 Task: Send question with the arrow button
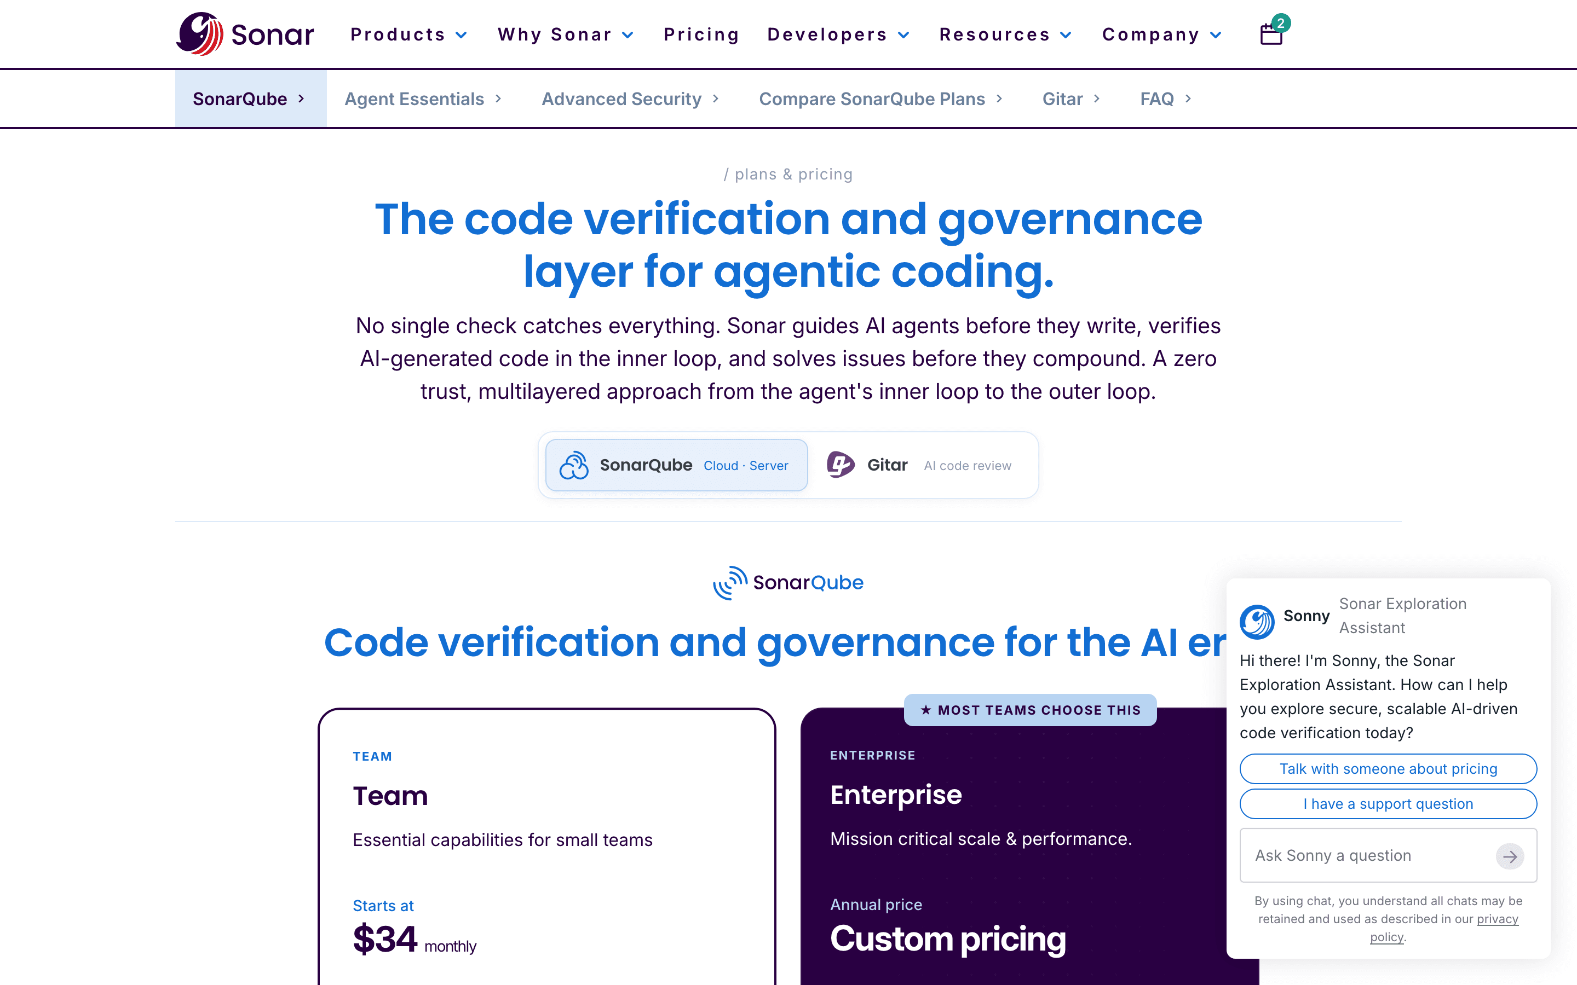1510,856
